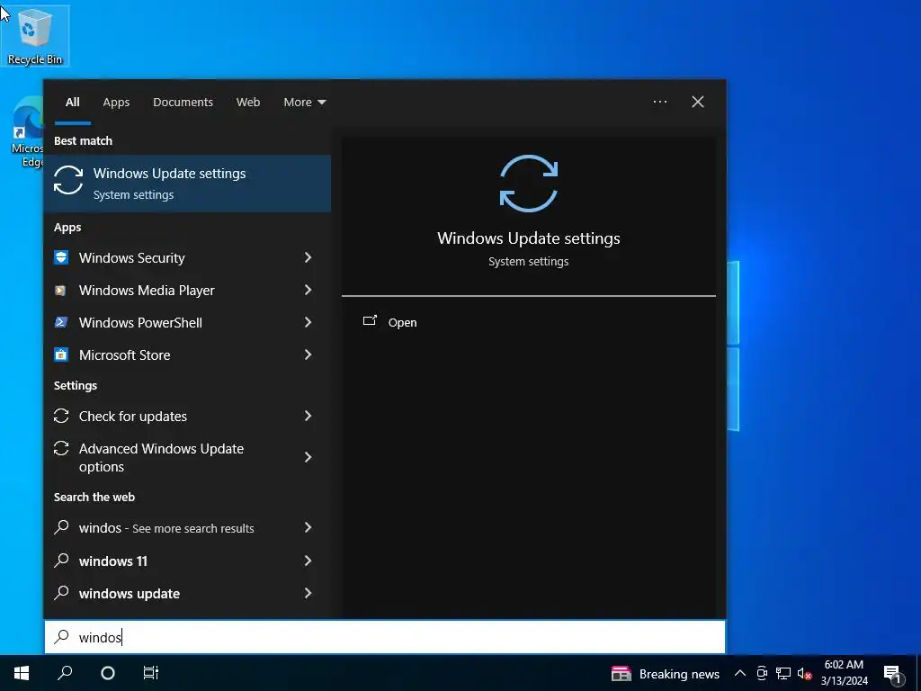Search the web for windows 11
This screenshot has height=691, width=921.
(x=112, y=561)
